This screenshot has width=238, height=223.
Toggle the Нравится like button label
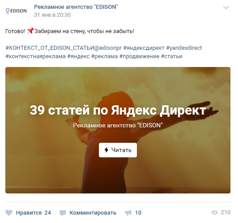(x=29, y=213)
